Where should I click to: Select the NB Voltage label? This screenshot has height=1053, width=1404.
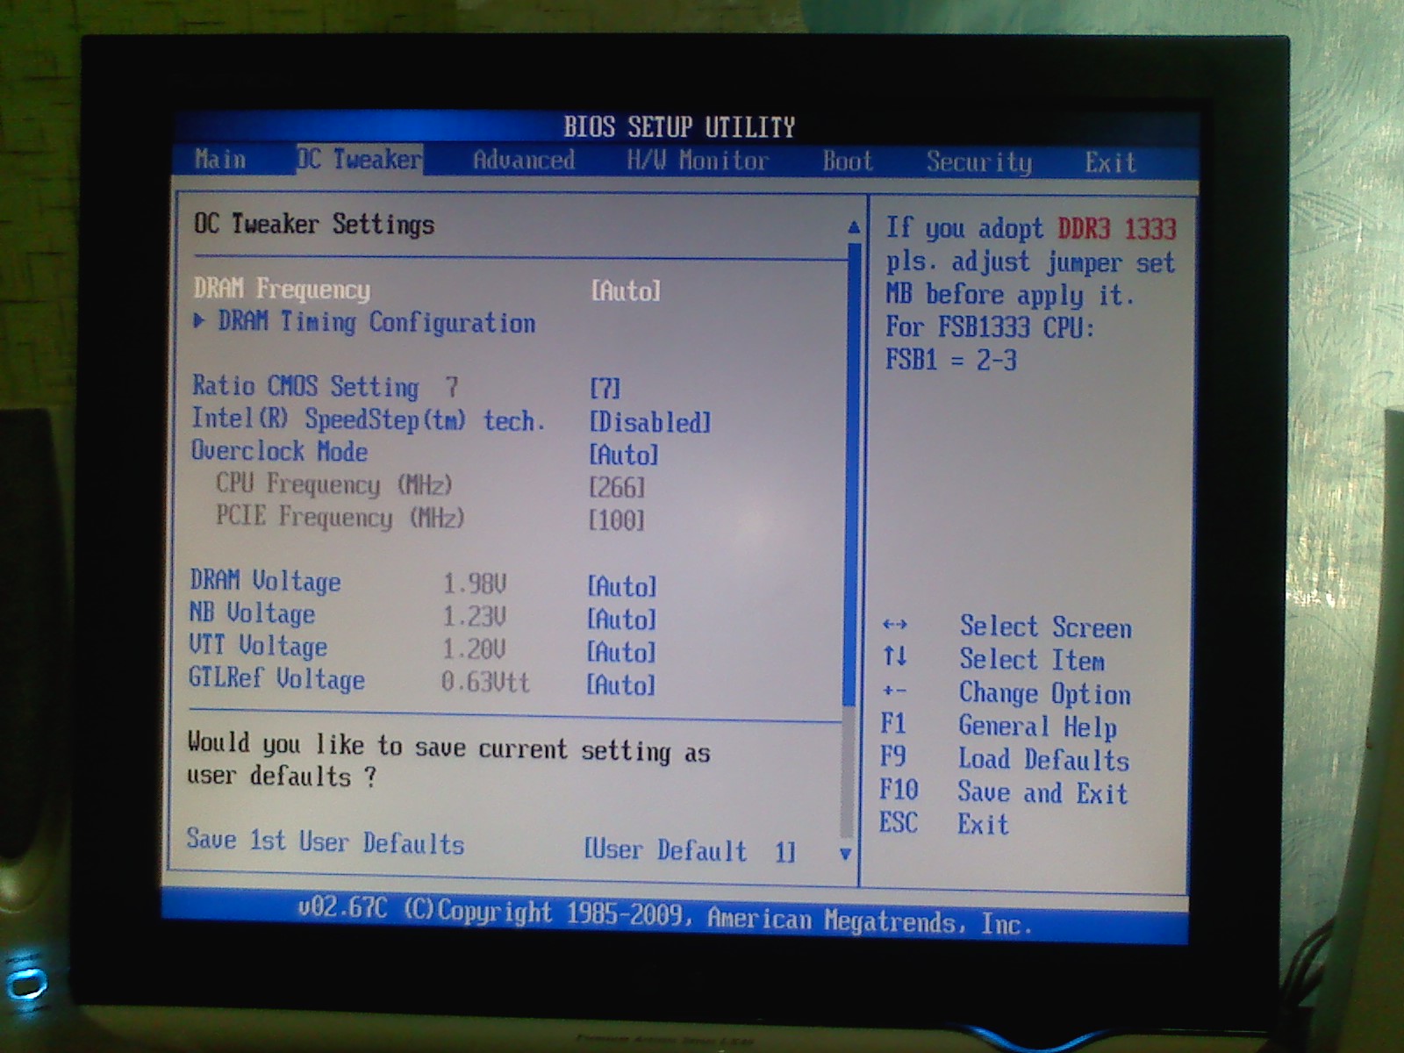point(252,612)
